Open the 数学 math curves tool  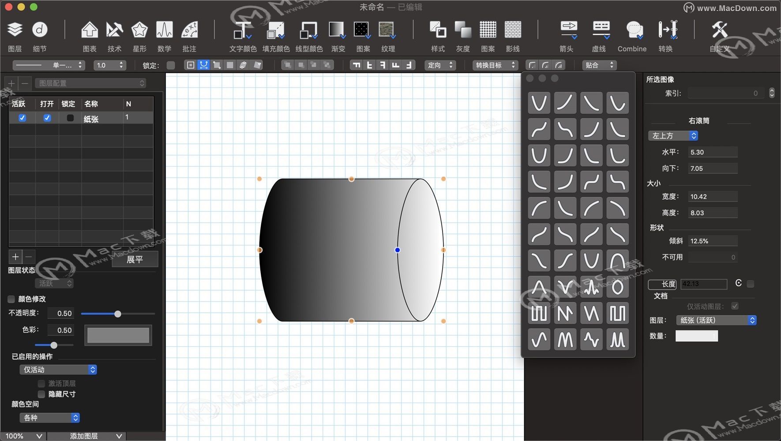[x=164, y=30]
